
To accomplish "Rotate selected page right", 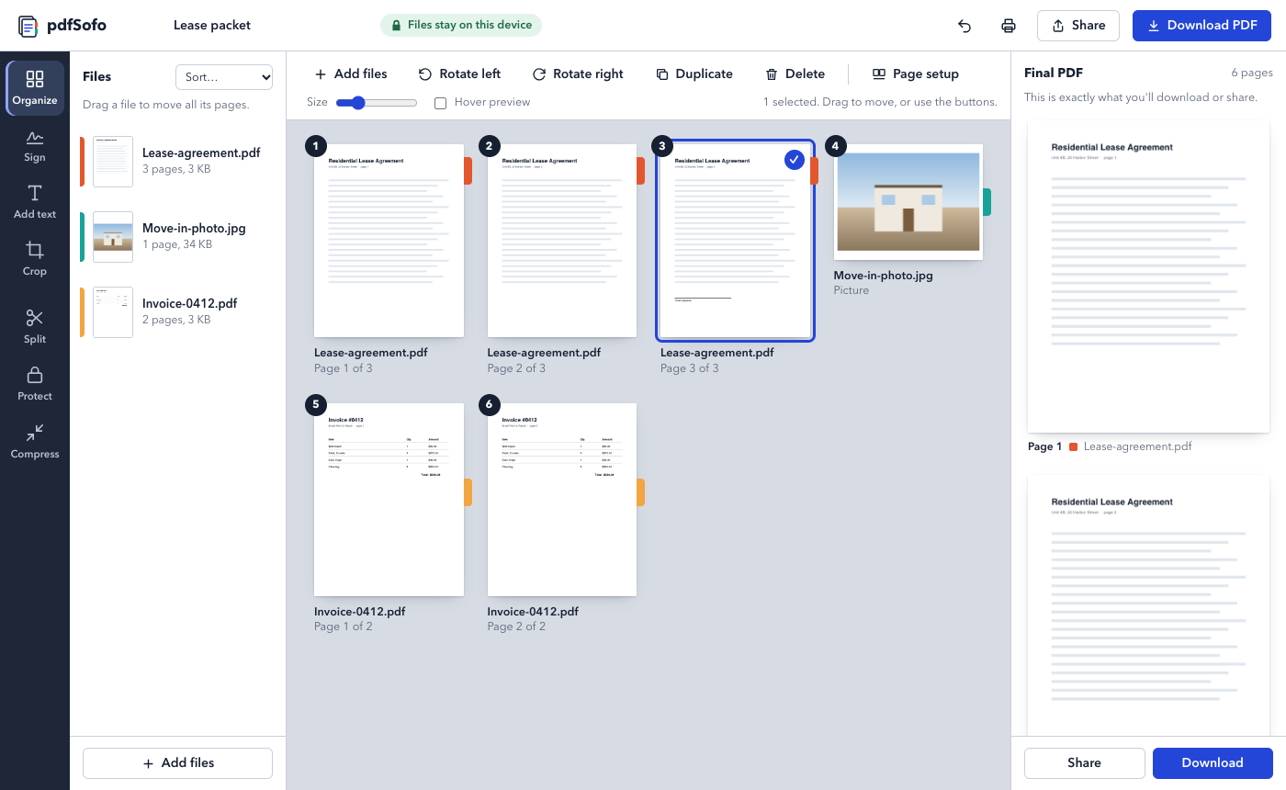I will (578, 73).
